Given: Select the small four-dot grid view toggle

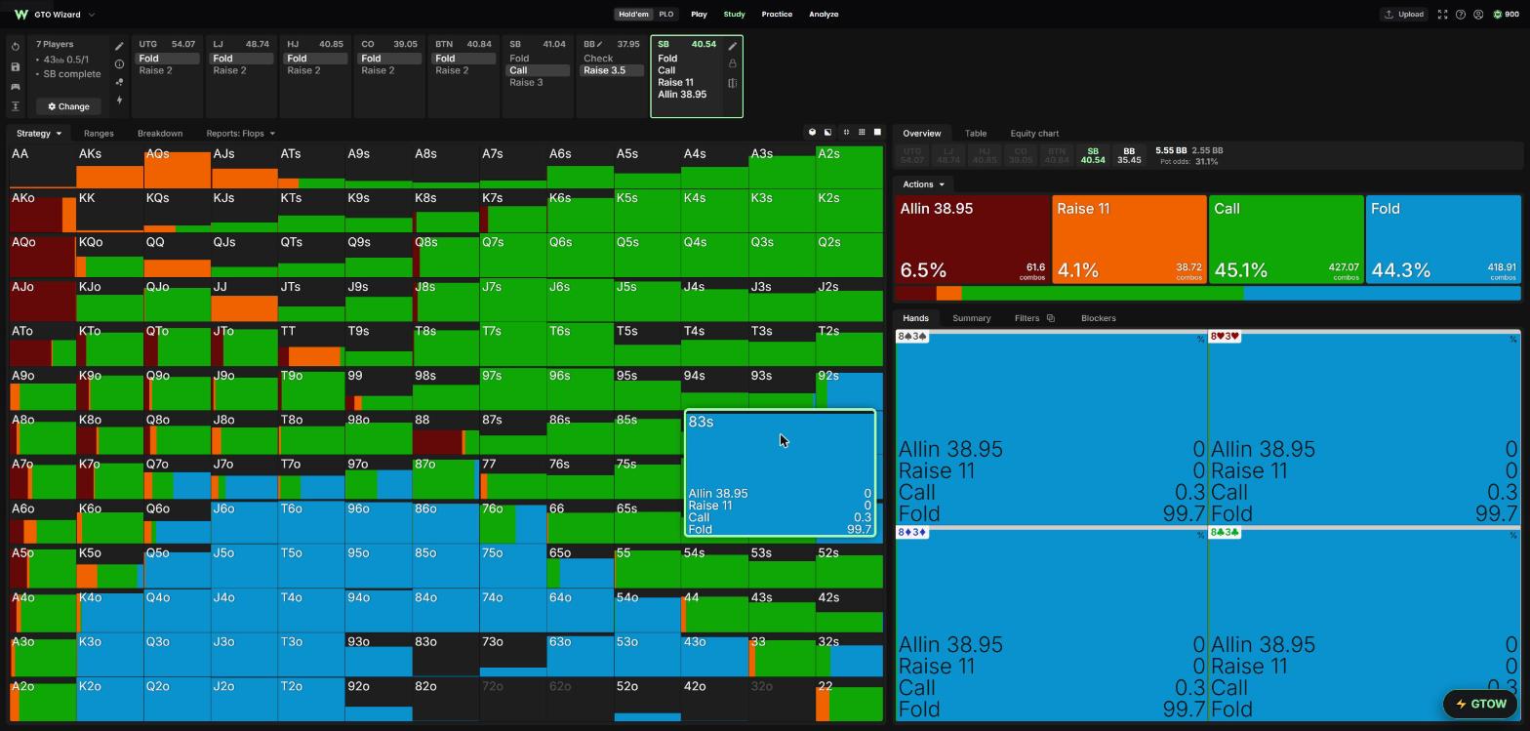Looking at the screenshot, I should click(846, 133).
